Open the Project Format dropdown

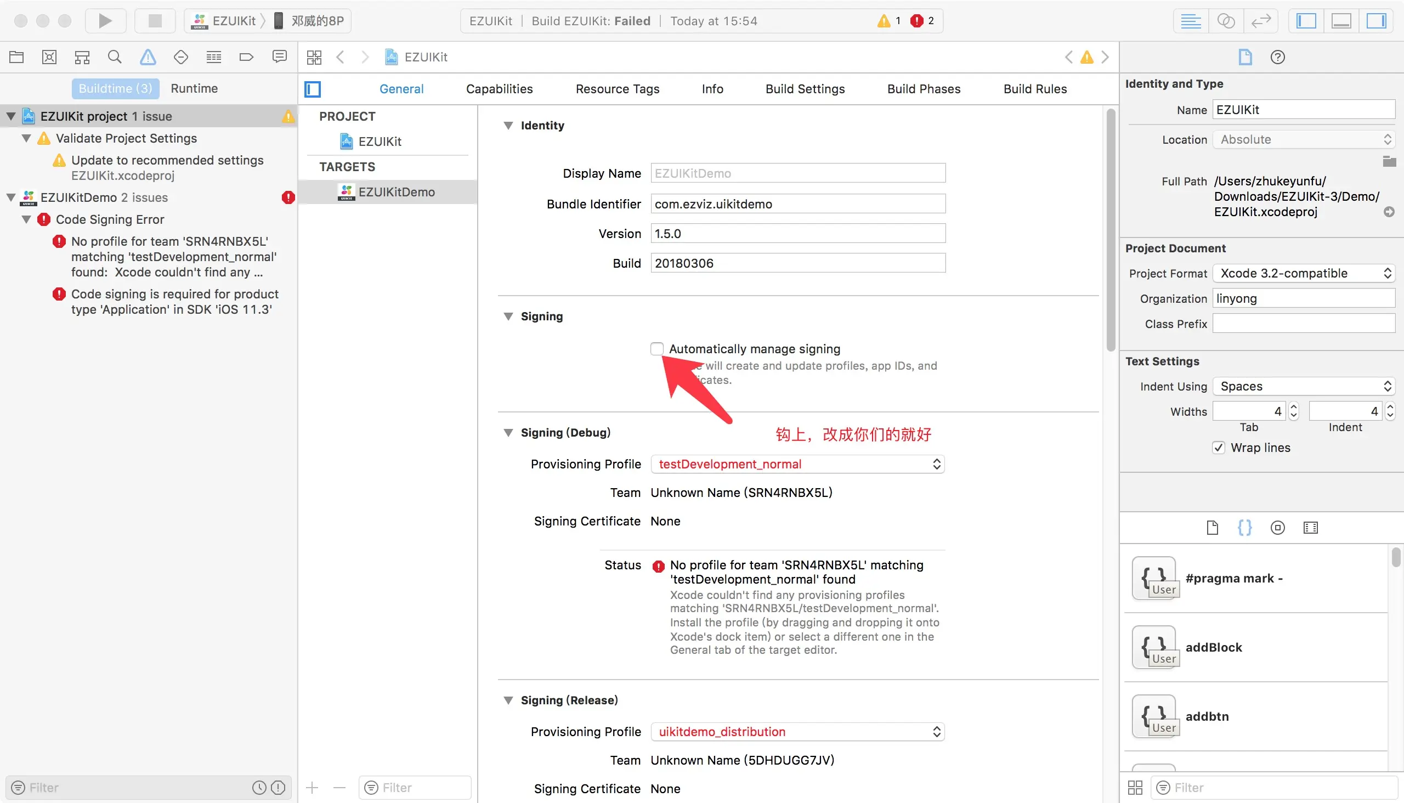coord(1303,273)
